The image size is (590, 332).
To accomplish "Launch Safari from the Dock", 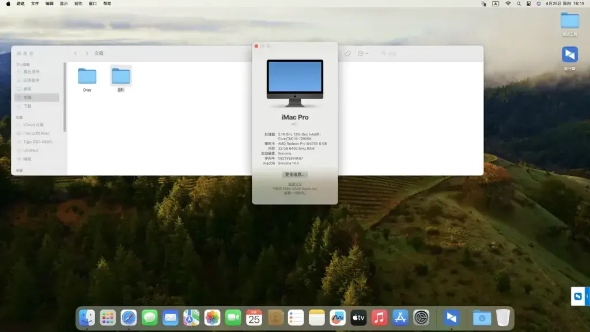I will click(x=128, y=318).
